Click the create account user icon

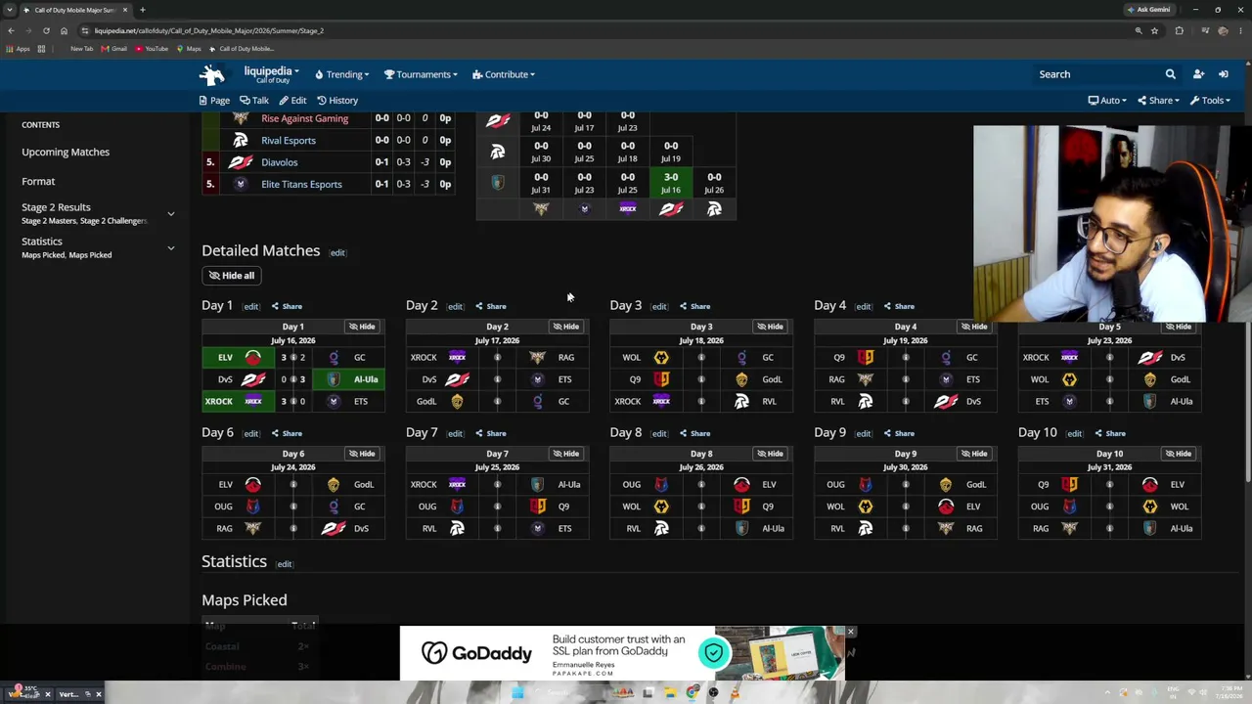1198,74
